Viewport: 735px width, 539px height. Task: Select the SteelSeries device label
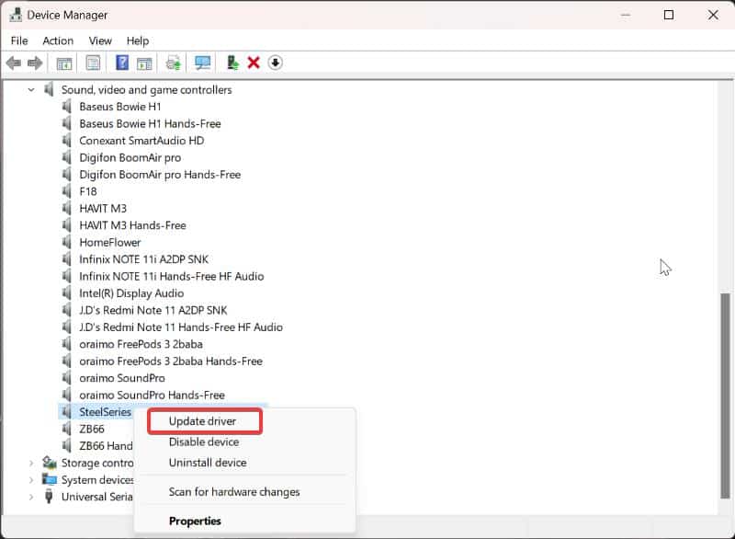click(105, 412)
